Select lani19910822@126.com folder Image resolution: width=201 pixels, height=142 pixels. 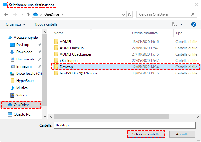(78, 73)
